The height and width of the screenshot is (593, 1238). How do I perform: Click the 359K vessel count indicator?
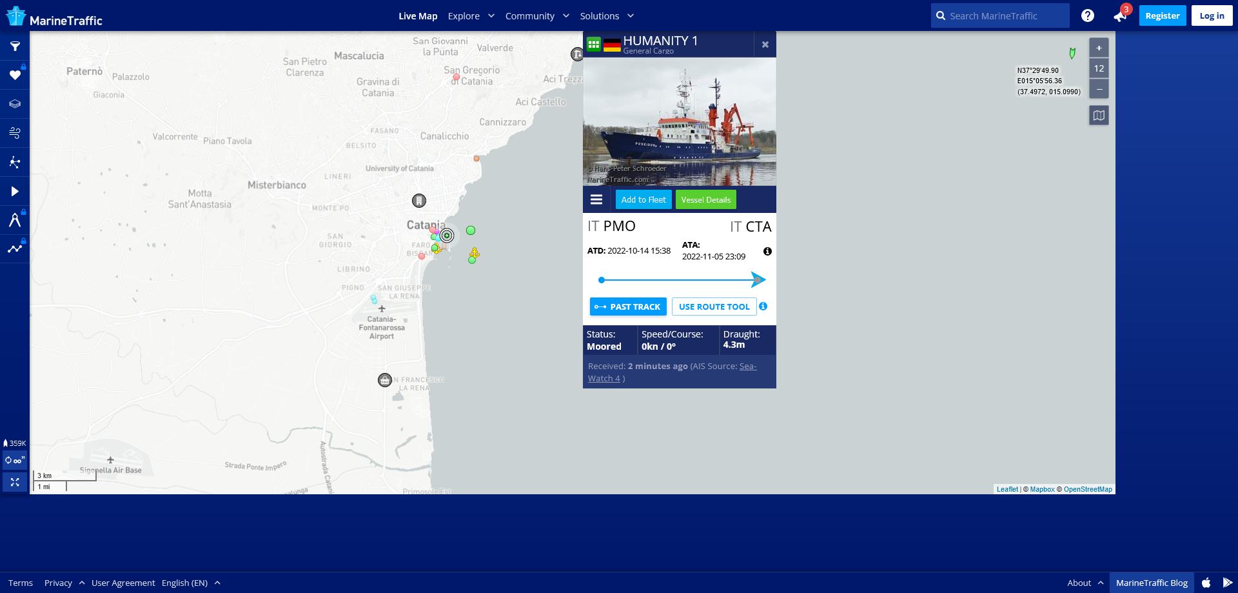15,443
